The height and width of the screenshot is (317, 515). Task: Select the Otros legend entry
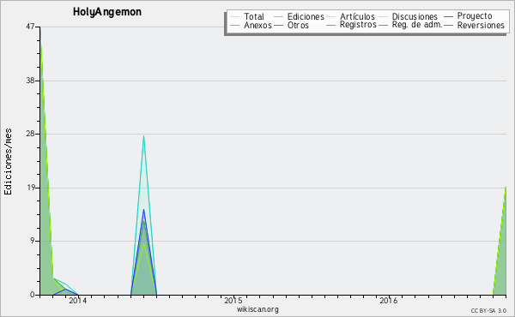click(x=298, y=25)
